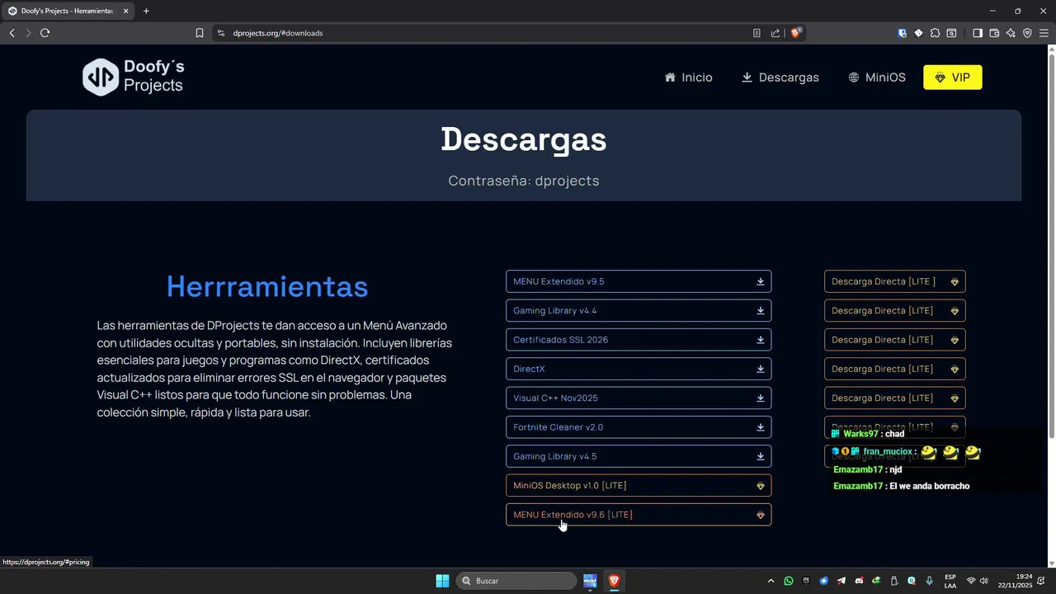Click the yellow VIP button

tap(952, 78)
